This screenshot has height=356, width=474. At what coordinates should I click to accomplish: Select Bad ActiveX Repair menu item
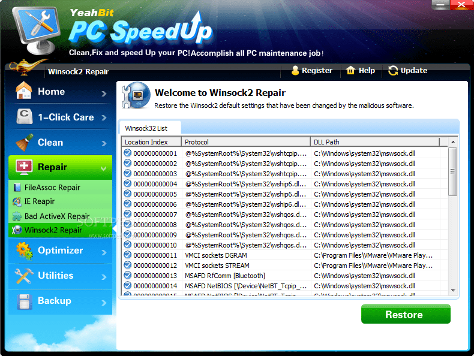pyautogui.click(x=61, y=216)
